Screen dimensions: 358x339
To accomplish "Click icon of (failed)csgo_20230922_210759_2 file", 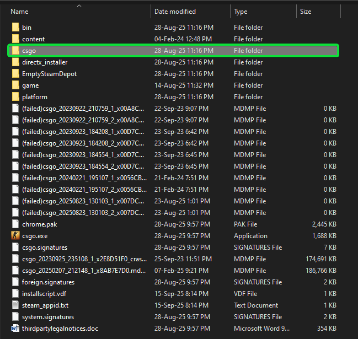I will pyautogui.click(x=15, y=120).
